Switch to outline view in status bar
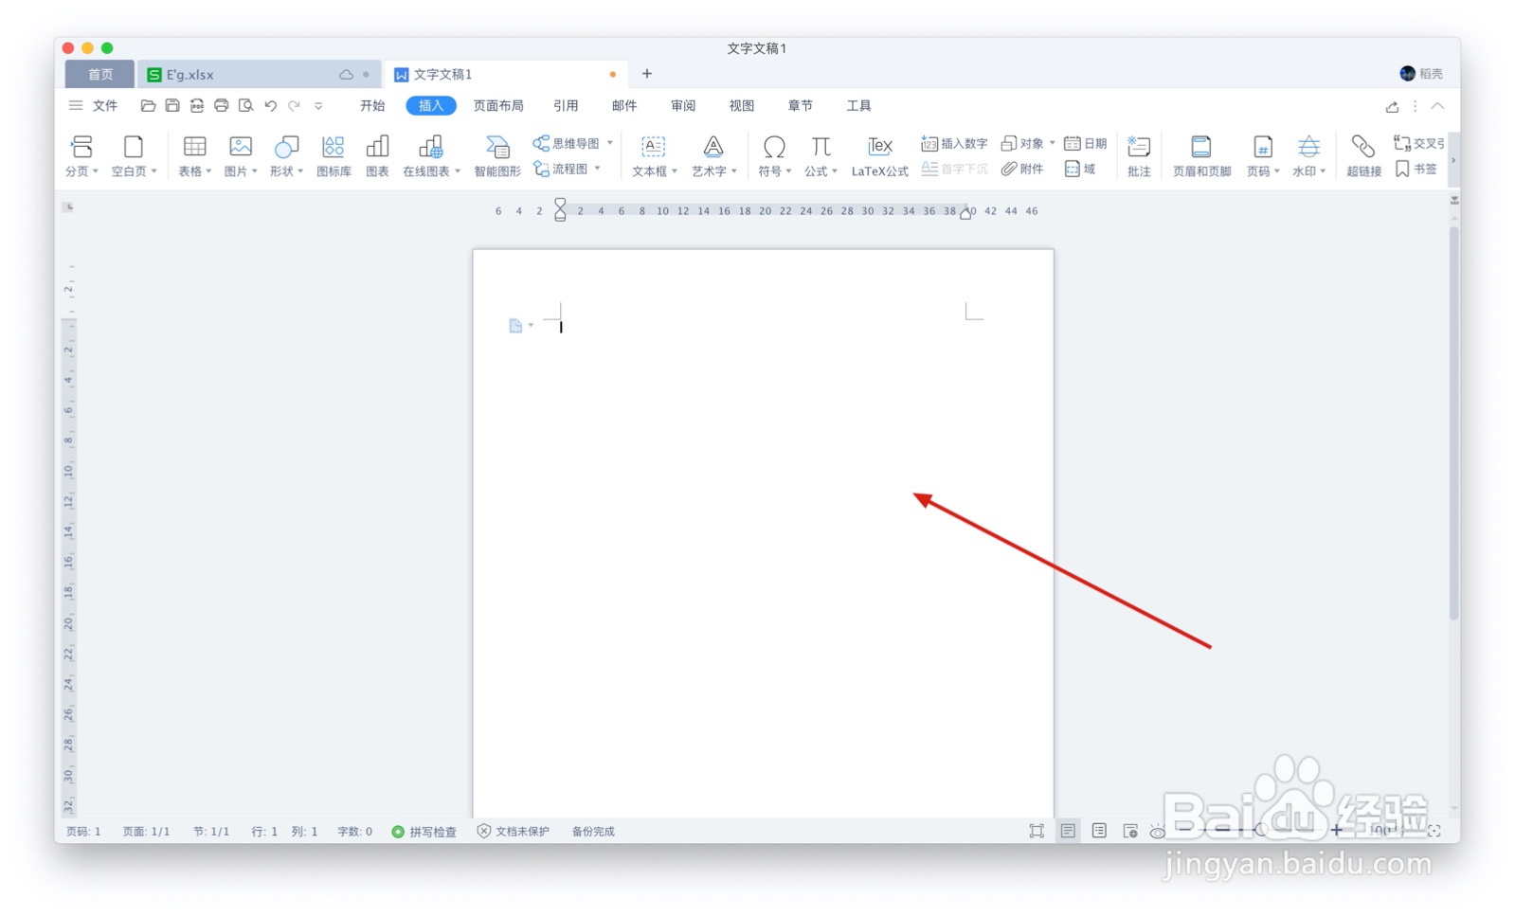Screen dimensions: 1515x916 pos(1099,831)
